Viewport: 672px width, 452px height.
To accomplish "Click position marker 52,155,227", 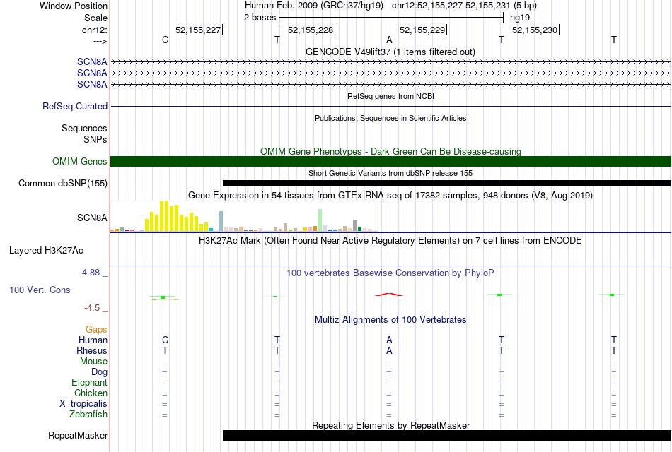I will click(x=198, y=30).
